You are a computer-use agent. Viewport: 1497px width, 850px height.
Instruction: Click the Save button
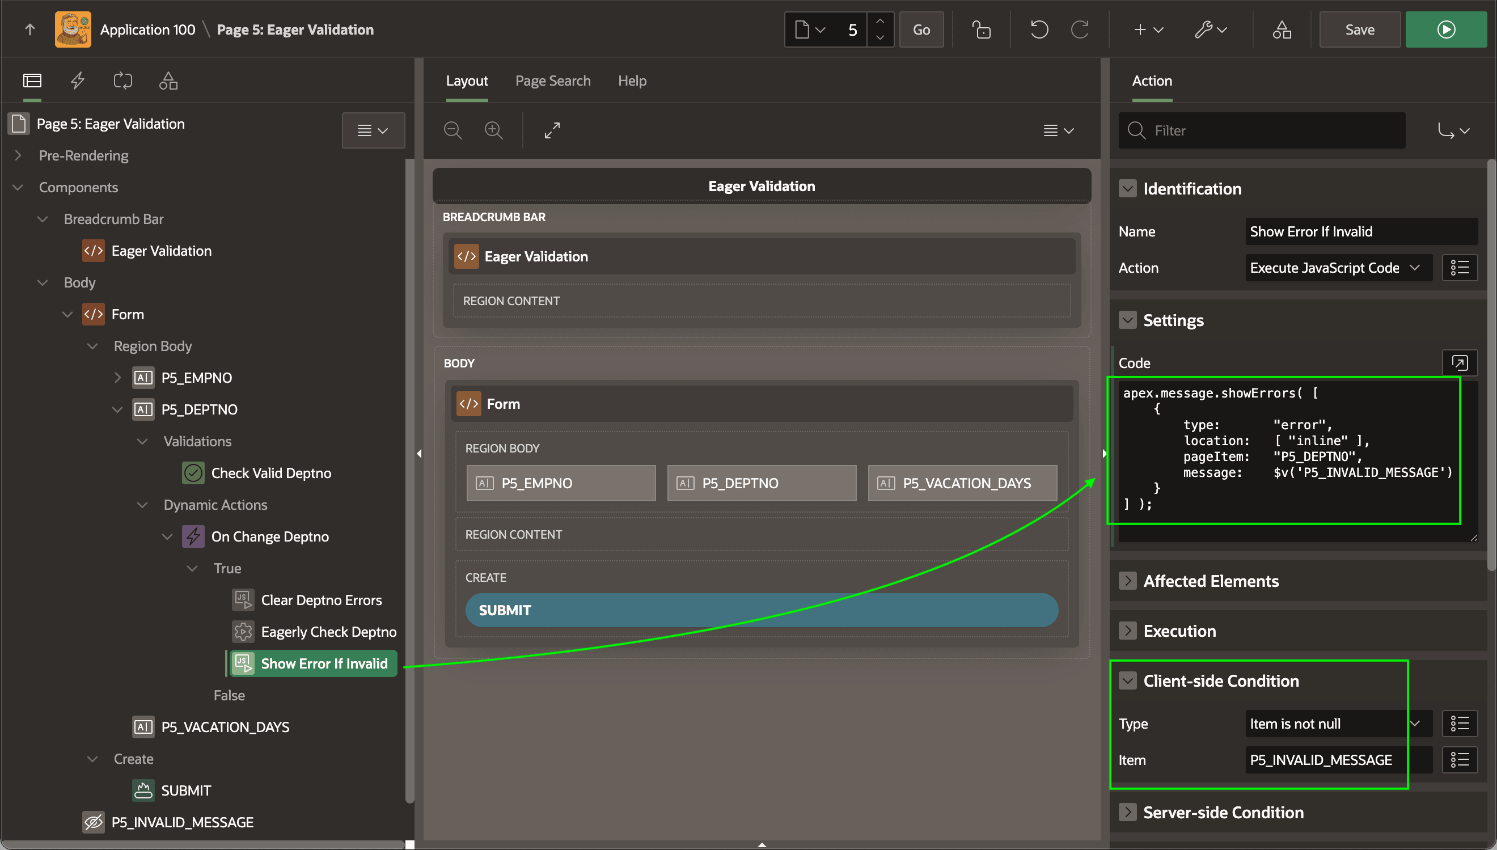[x=1359, y=30]
